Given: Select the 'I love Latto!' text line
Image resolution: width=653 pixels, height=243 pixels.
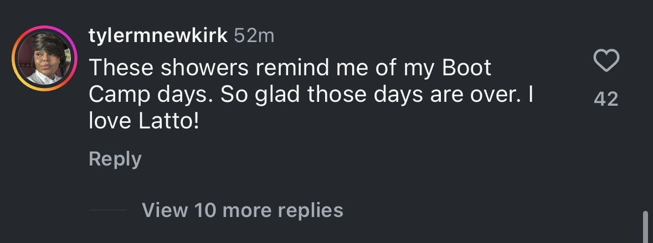Looking at the screenshot, I should (x=143, y=121).
